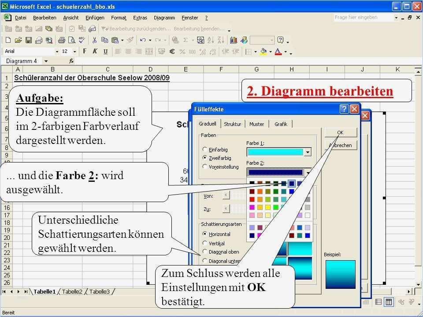This screenshot has height=317, width=423.
Task: Select Diagonal oben shading style
Action: [x=204, y=251]
